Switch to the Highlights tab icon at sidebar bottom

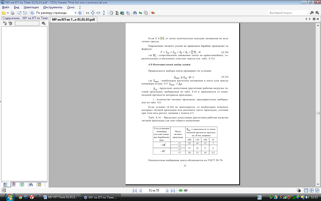39,184
